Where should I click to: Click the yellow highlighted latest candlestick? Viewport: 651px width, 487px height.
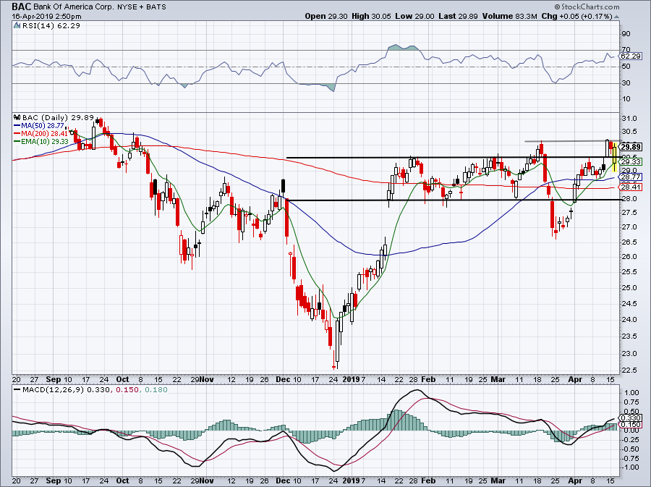pyautogui.click(x=614, y=157)
